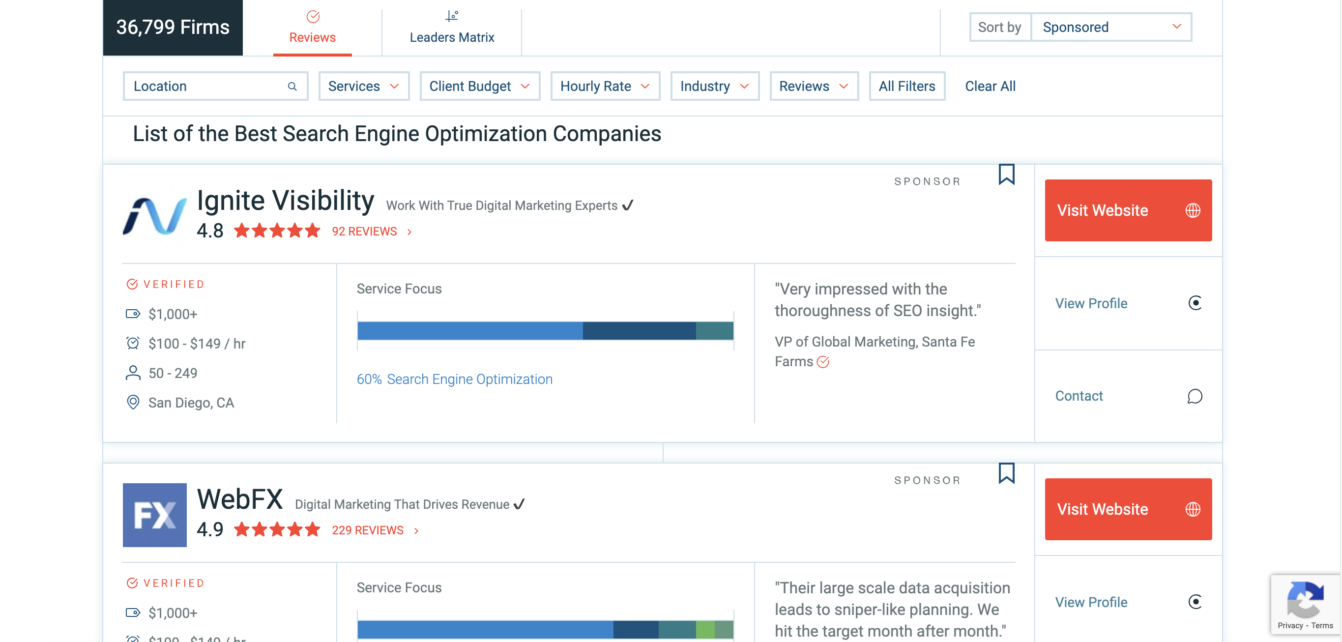Click 60% Search Engine Optimization label
Viewport: 1342px width, 642px height.
454,379
